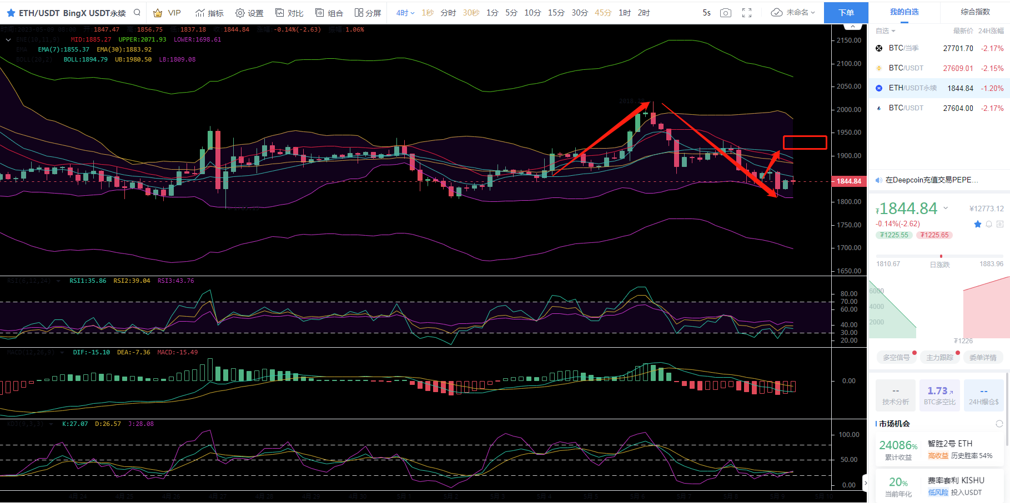Toggle the favorite star for ETH/USDT
Screen dimensions: 1010x503
click(x=11, y=13)
